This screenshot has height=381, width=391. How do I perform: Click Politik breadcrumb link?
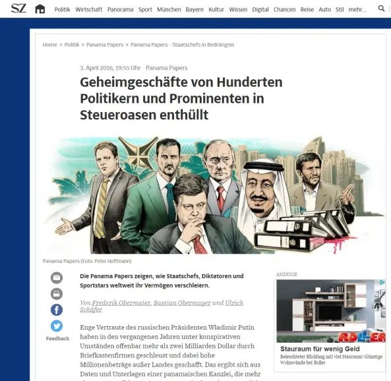click(72, 45)
